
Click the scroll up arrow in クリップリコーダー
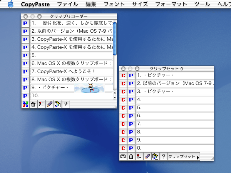point(115,93)
